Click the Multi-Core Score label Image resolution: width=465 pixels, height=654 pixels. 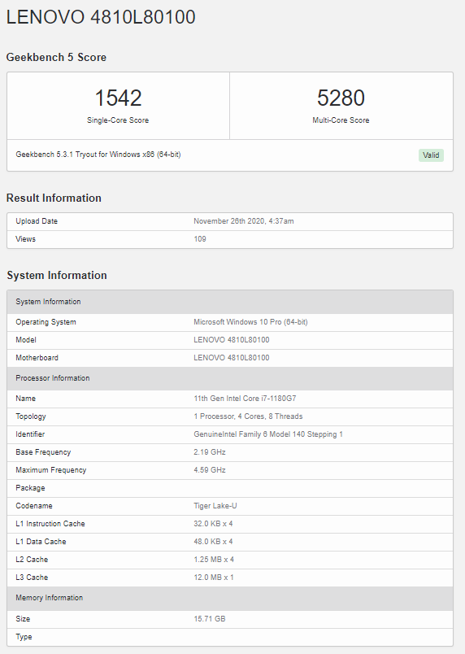[341, 120]
